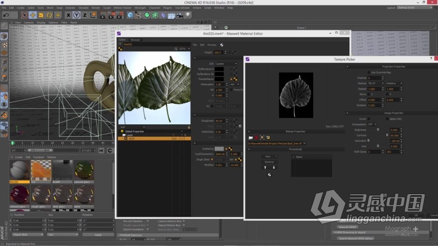Add a Cube primitive object
The image size is (438, 246).
pyautogui.click(x=130, y=15)
